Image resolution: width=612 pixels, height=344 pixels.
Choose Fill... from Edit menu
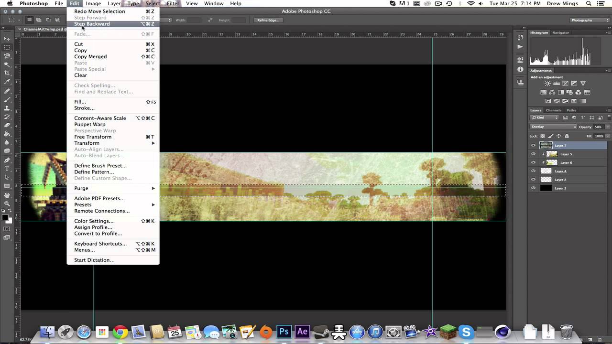113,102
